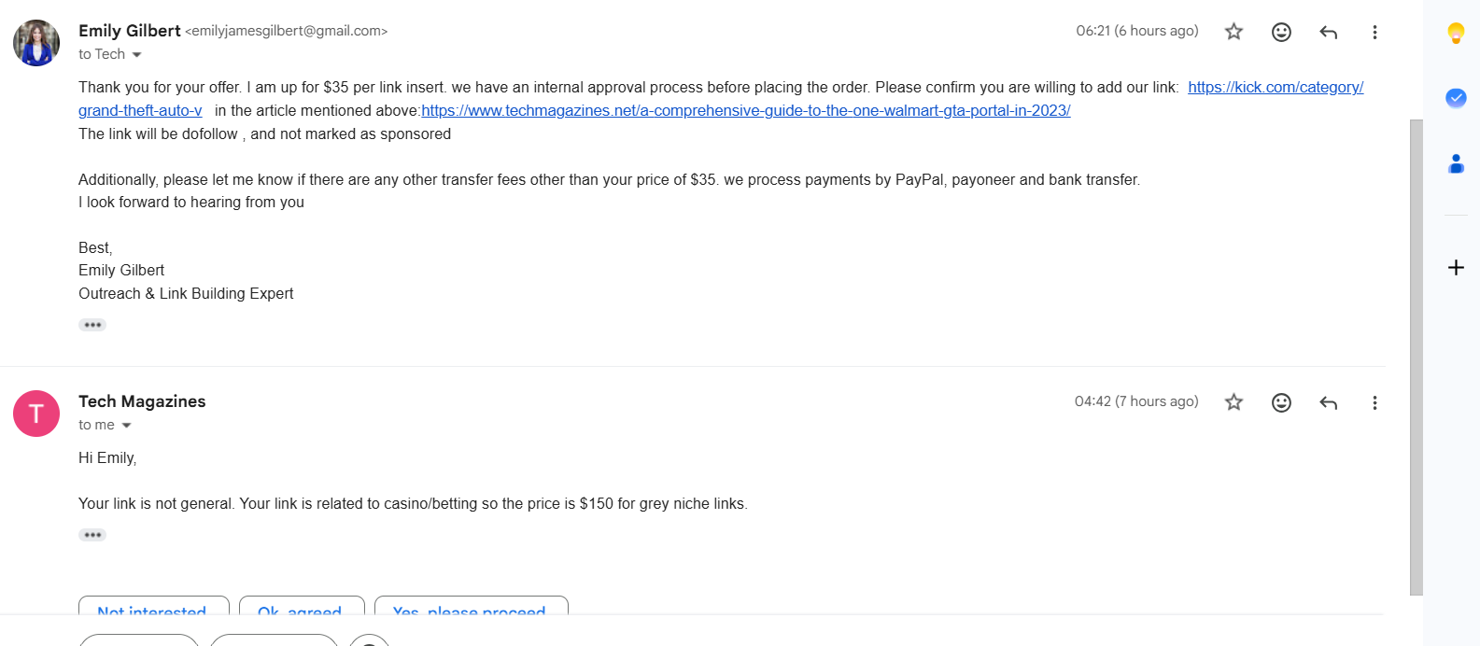This screenshot has width=1480, height=646.
Task: Star the Tech Magazines message
Action: [1233, 402]
